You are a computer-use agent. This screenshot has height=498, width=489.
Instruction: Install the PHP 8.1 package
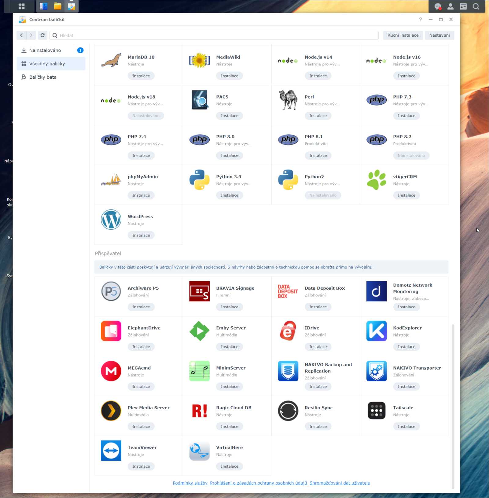point(318,155)
